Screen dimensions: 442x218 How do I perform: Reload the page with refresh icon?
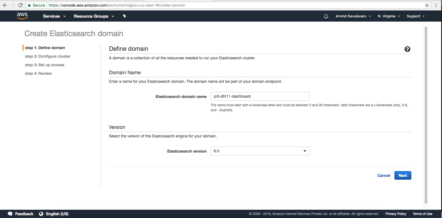point(20,5)
